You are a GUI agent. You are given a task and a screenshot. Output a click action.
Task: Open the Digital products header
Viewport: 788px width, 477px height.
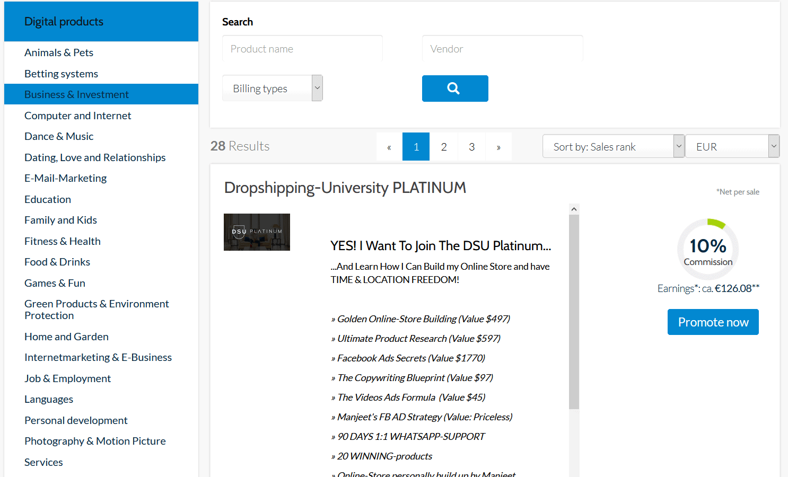coord(101,21)
